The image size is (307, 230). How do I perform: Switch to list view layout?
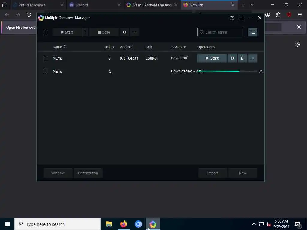252,32
